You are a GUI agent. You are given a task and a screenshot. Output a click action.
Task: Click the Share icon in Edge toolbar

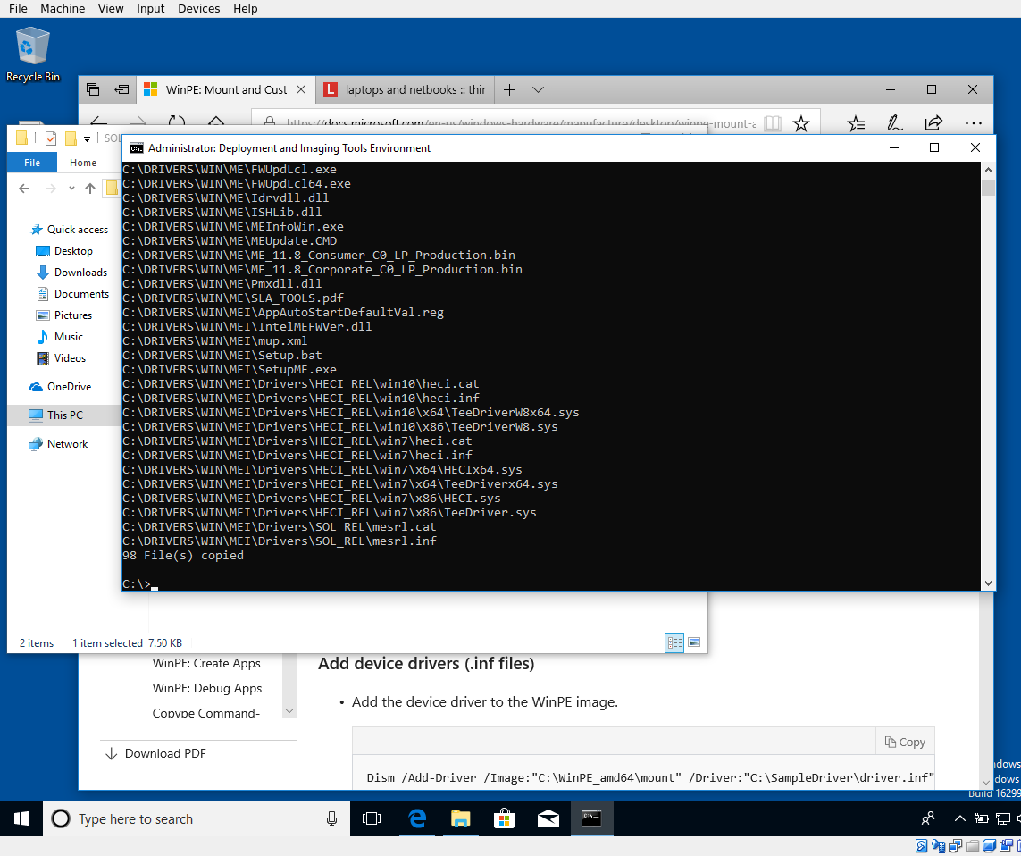(x=933, y=123)
